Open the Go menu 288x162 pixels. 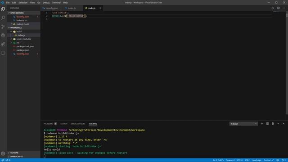coord(39,3)
